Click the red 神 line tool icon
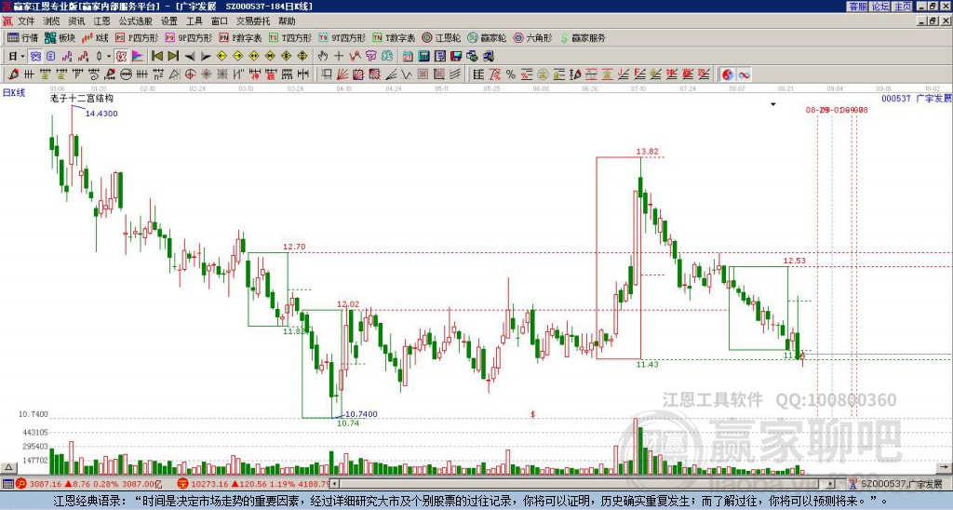Viewport: 953px width, 510px height. click(256, 74)
